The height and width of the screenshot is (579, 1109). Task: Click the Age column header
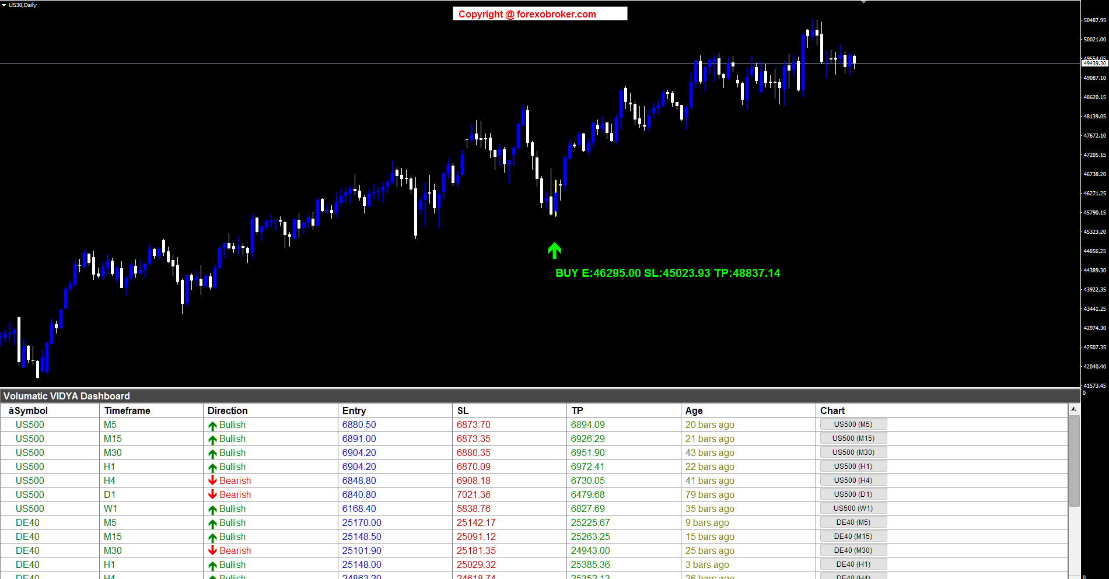(x=748, y=410)
